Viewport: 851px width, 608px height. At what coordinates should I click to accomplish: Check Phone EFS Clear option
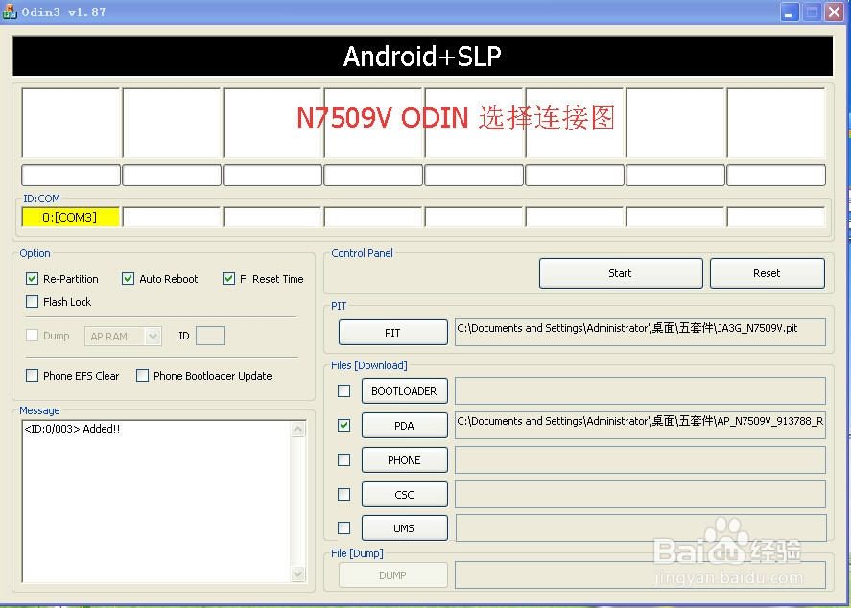click(x=32, y=375)
